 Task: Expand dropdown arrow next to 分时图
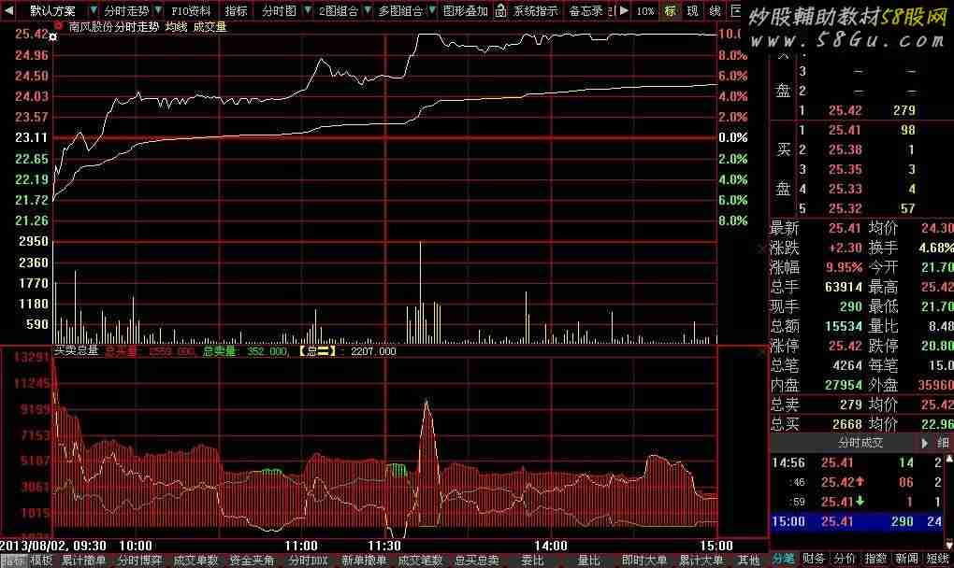308,10
